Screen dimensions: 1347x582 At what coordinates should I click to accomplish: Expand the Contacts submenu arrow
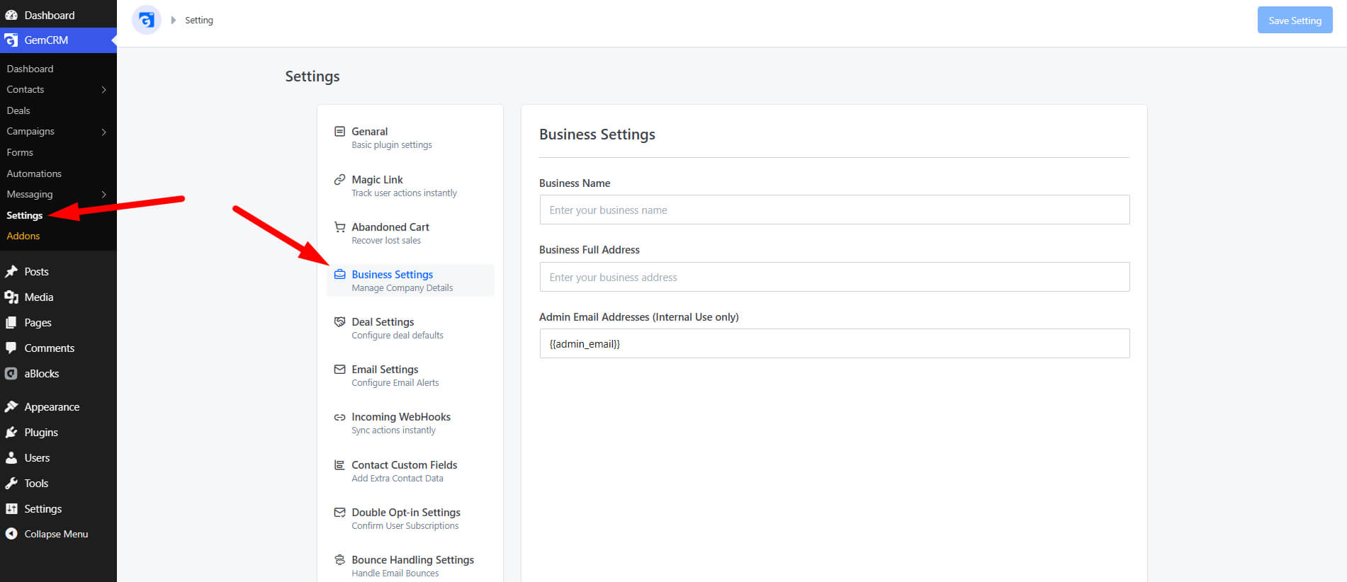click(x=104, y=90)
